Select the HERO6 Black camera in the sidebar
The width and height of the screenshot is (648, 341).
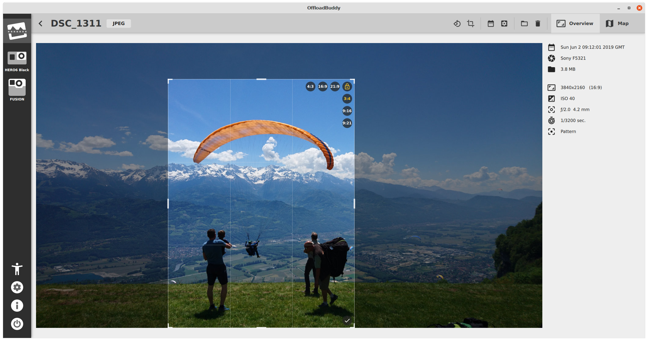click(17, 61)
